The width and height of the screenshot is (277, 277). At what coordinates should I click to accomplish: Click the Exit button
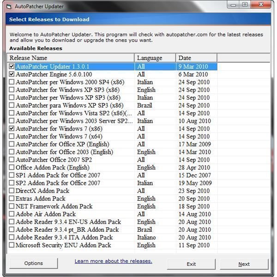tap(191, 264)
